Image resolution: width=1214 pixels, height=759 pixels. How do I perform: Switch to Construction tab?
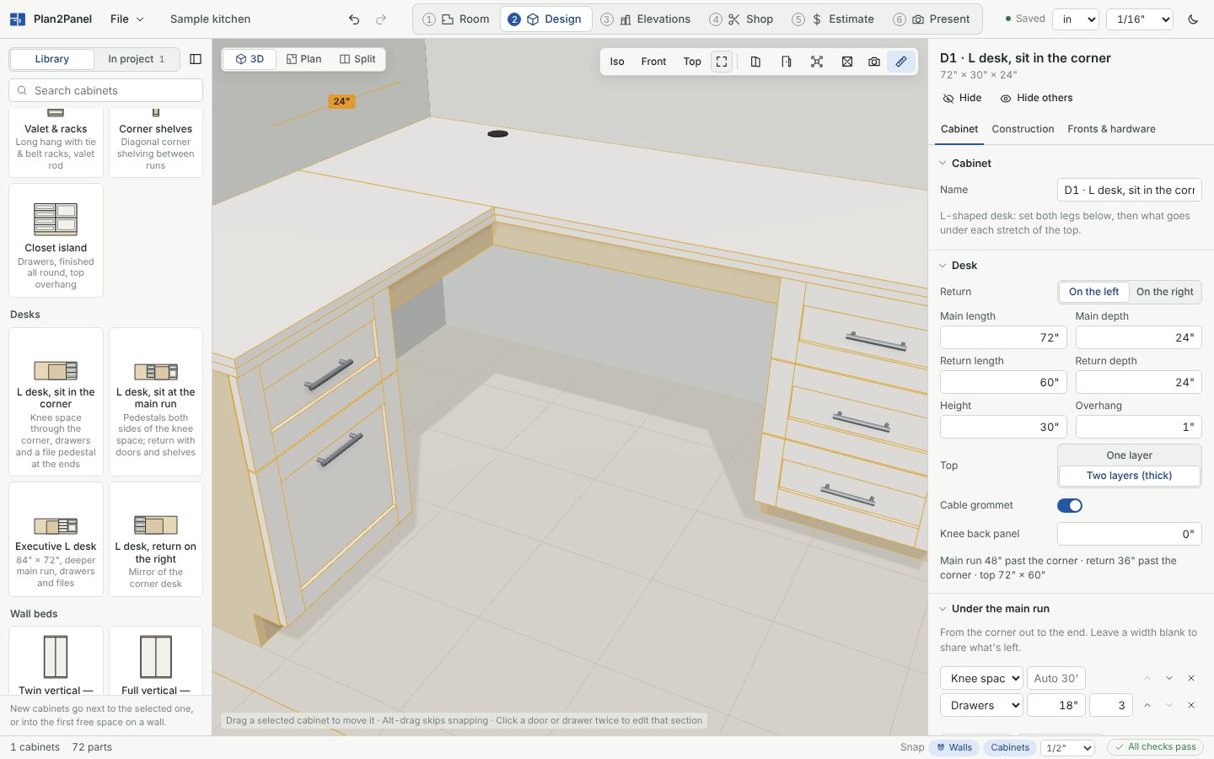pyautogui.click(x=1023, y=129)
